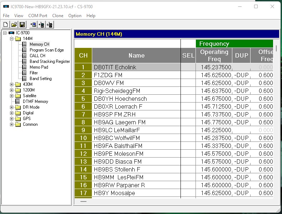The image size is (282, 214).
Task: Click the 430M folder icon
Action: pos(18,84)
